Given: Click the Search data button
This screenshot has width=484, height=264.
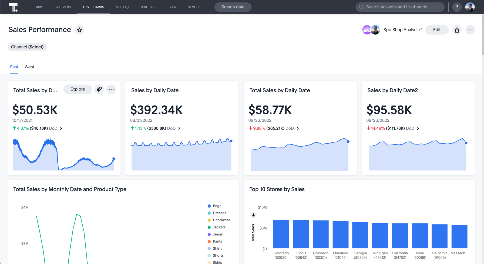Looking at the screenshot, I should [x=233, y=7].
